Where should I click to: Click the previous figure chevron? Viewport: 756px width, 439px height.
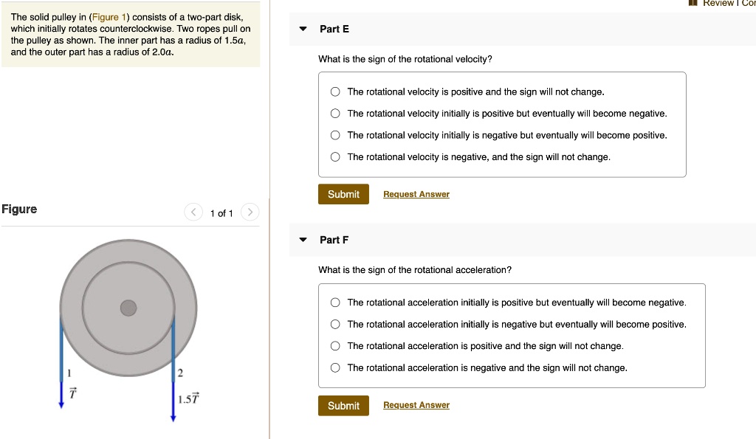[193, 212]
